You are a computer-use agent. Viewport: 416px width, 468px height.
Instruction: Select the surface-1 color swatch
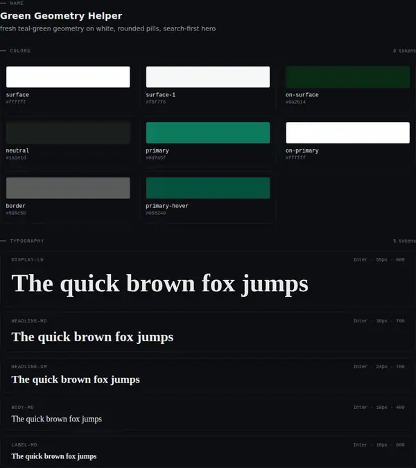(x=208, y=77)
